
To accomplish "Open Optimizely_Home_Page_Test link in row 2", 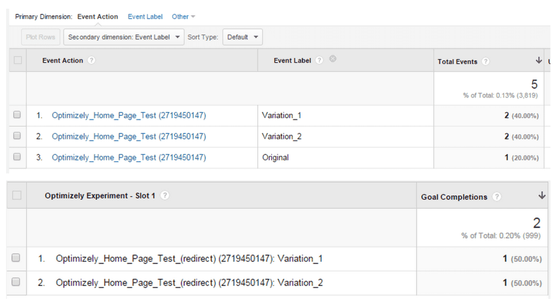I will coord(129,137).
